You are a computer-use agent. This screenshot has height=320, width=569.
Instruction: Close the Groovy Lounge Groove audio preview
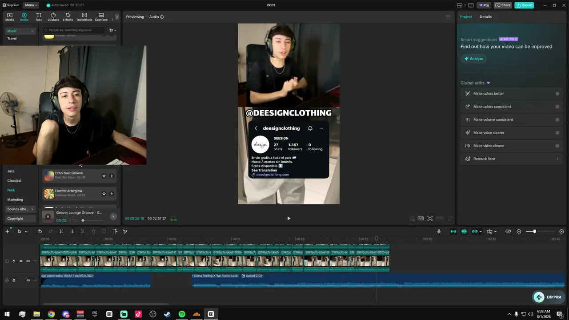point(113,216)
